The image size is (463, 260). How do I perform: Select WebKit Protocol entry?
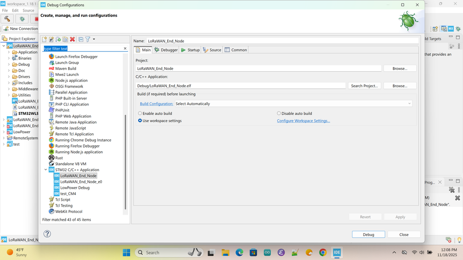point(69,212)
